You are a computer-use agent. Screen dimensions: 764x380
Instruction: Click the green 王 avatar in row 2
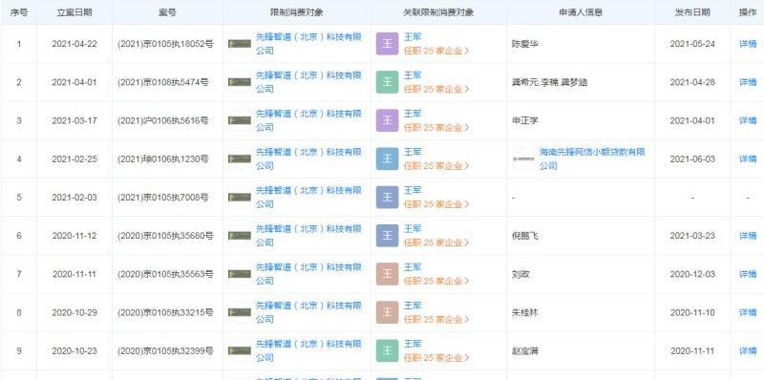(x=388, y=82)
